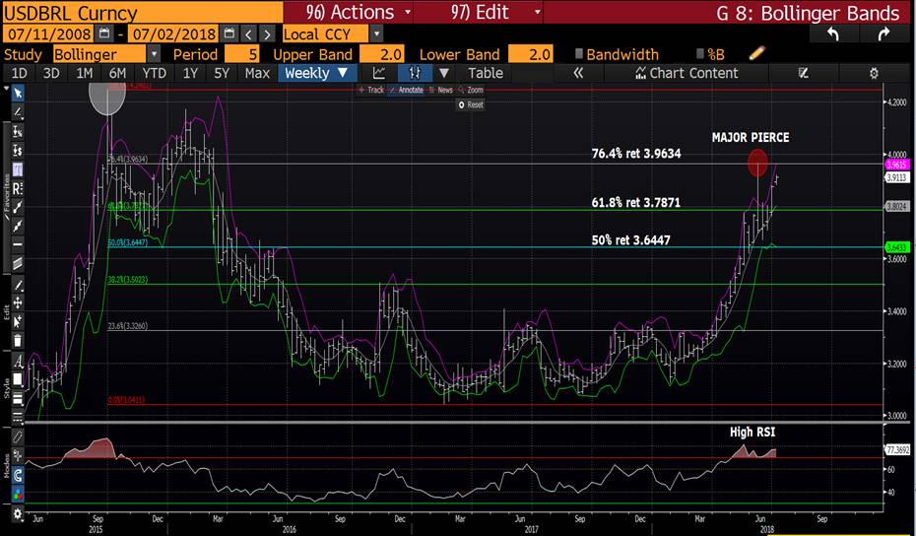The image size is (916, 536).
Task: Collapse panel with double chevron button
Action: [x=578, y=73]
